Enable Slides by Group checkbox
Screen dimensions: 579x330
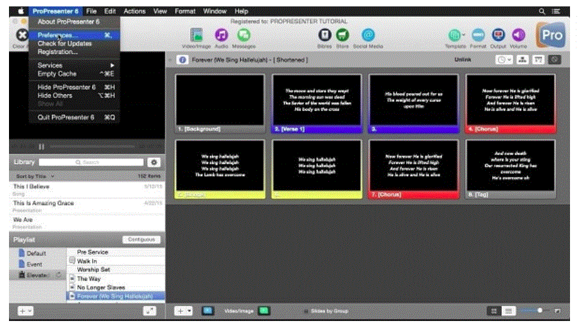(306, 311)
